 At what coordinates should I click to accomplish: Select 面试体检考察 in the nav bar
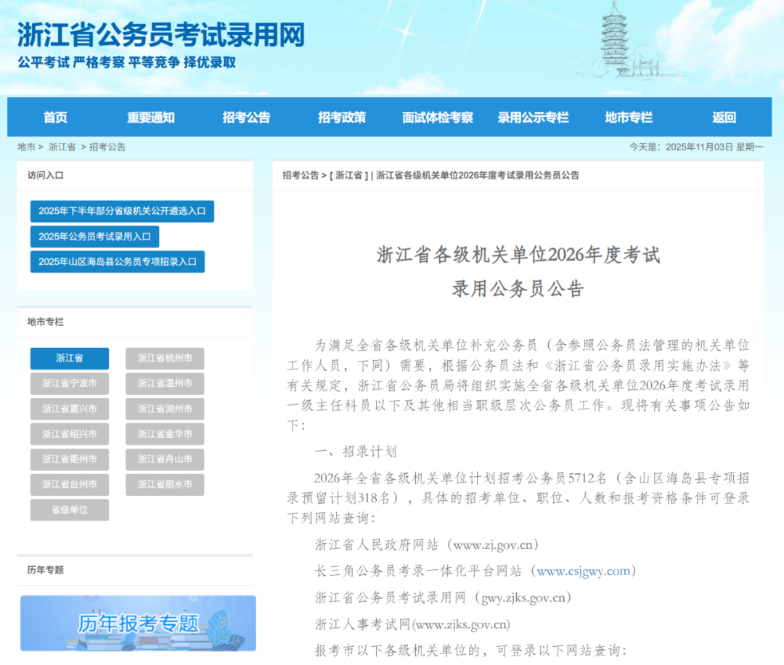point(438,118)
